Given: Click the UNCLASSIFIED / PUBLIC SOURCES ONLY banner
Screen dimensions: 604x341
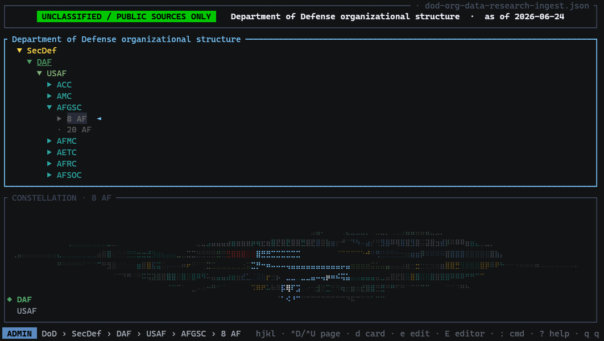Looking at the screenshot, I should [x=126, y=16].
